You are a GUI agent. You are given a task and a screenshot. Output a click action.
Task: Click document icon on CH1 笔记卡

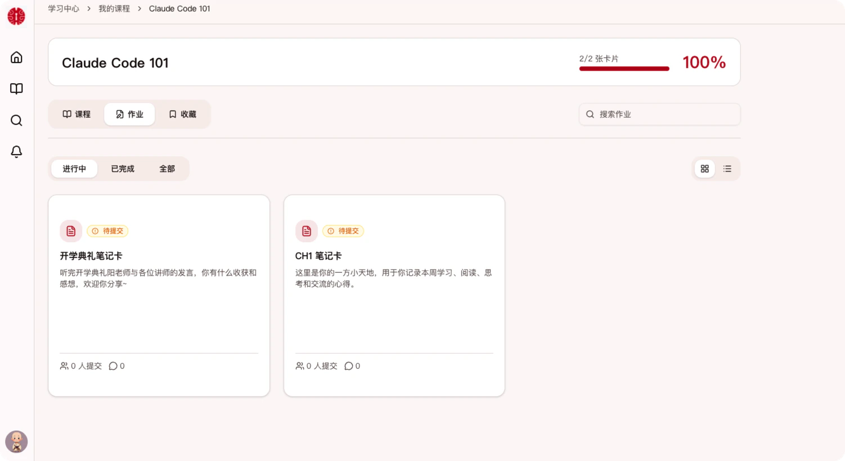pos(307,231)
